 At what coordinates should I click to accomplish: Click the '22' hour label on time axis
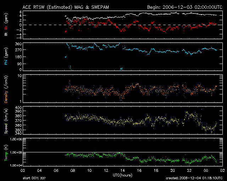point(189,171)
